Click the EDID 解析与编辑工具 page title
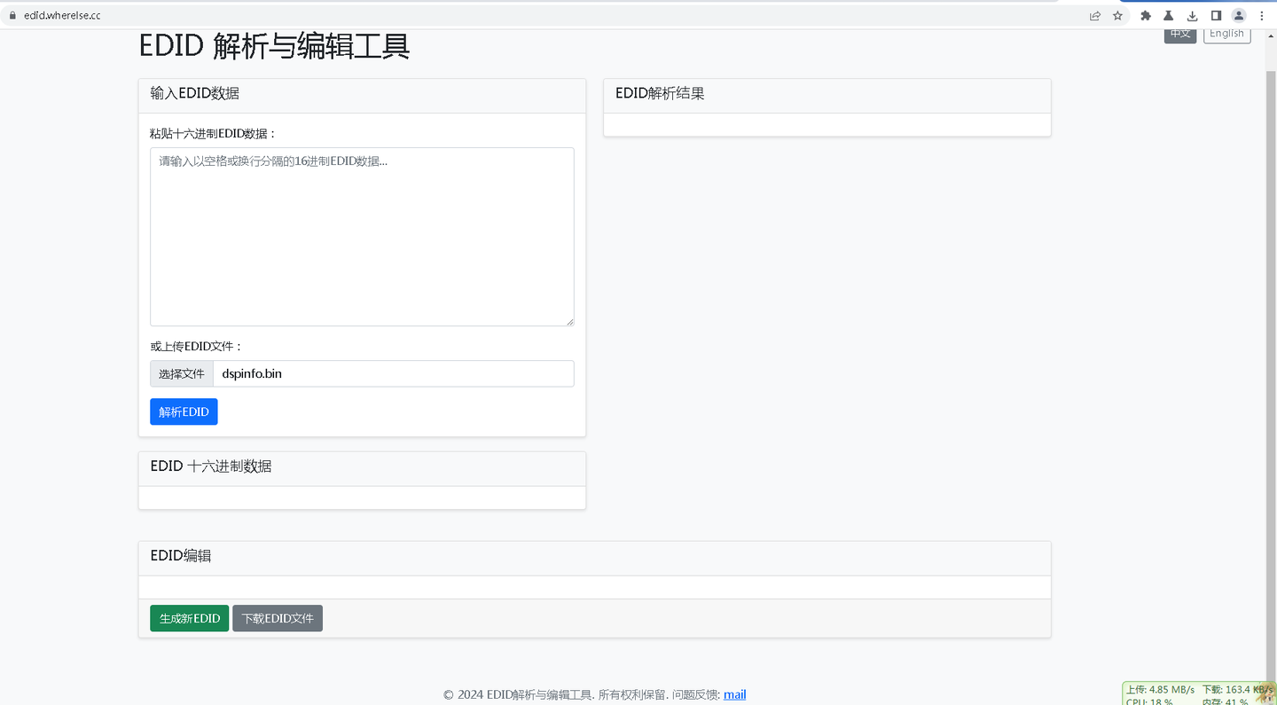Viewport: 1277px width, 705px height. coord(274,46)
